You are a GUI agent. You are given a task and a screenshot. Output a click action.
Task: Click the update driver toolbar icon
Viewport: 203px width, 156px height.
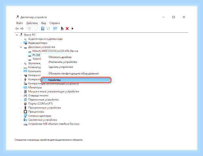(62, 28)
